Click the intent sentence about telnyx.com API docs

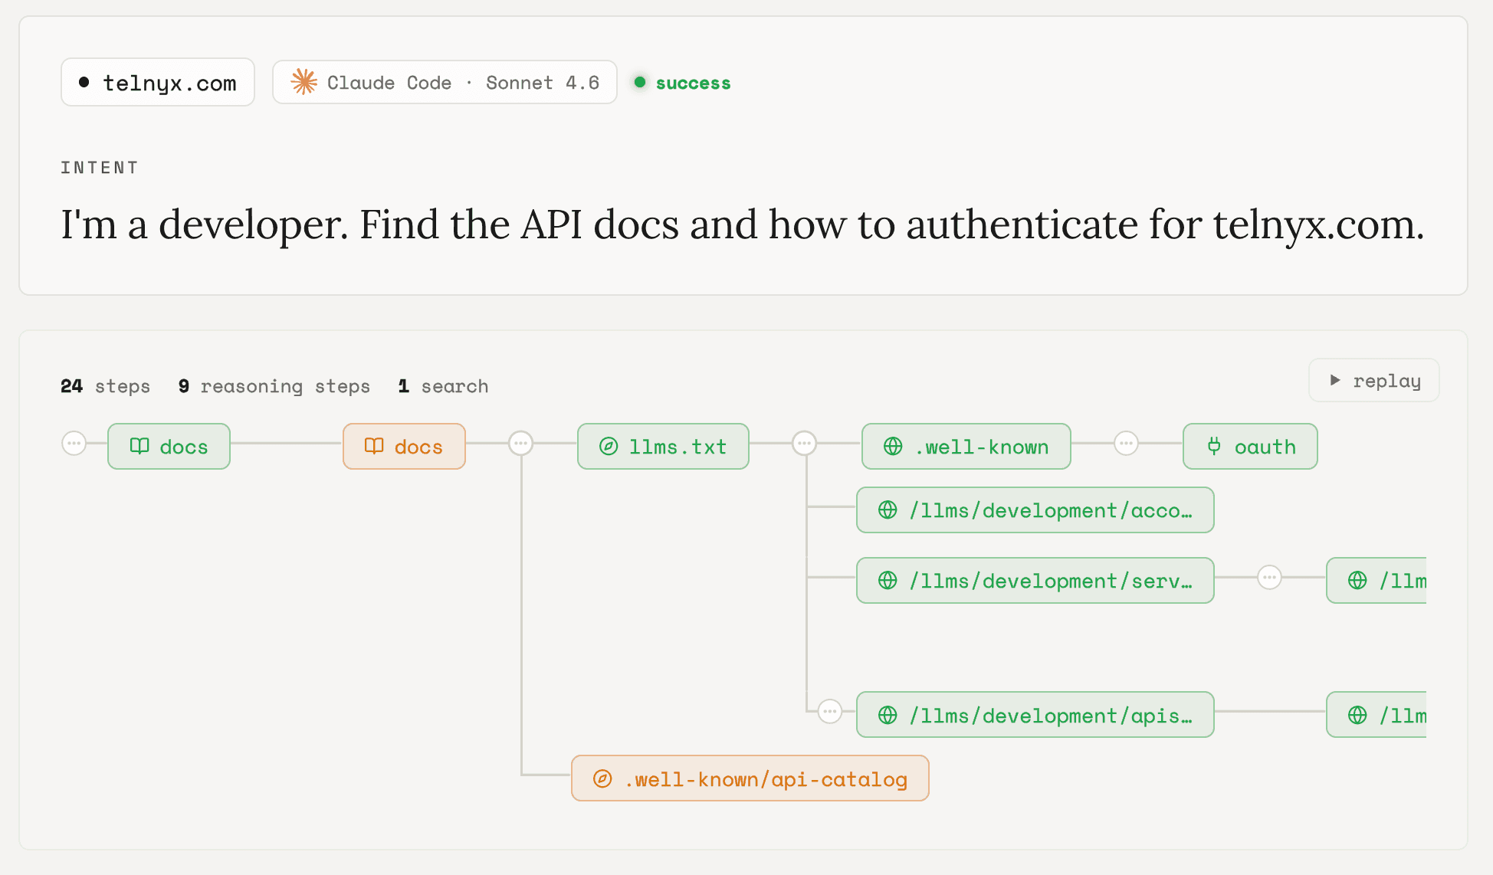(742, 224)
